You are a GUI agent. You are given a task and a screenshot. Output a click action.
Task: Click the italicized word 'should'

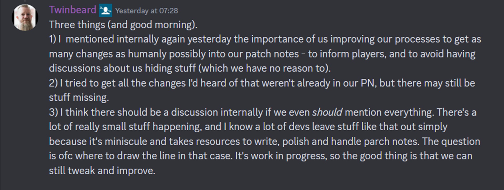pyautogui.click(x=327, y=112)
